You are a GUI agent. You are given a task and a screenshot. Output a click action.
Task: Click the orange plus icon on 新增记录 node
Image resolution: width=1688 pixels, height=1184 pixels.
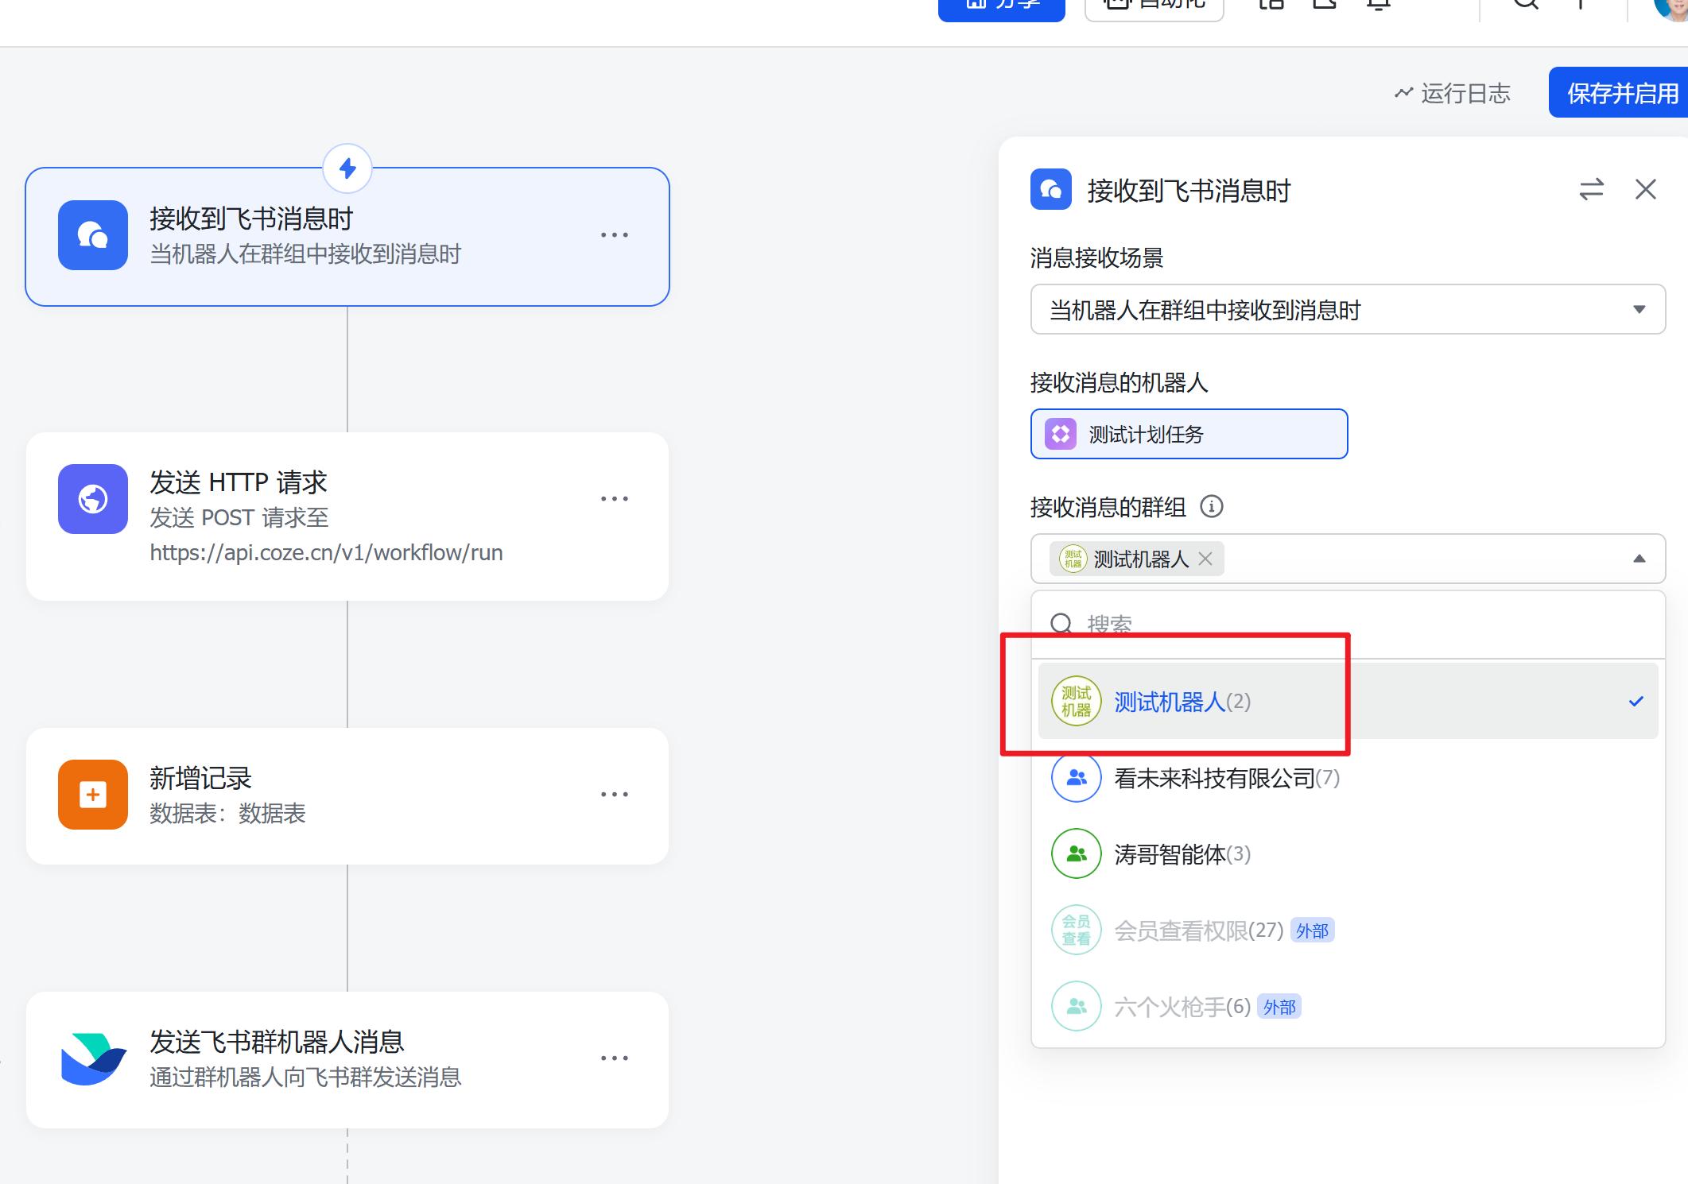click(x=92, y=795)
